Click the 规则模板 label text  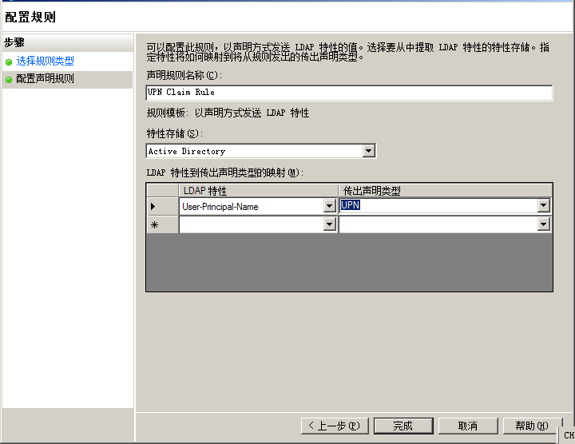(x=228, y=113)
